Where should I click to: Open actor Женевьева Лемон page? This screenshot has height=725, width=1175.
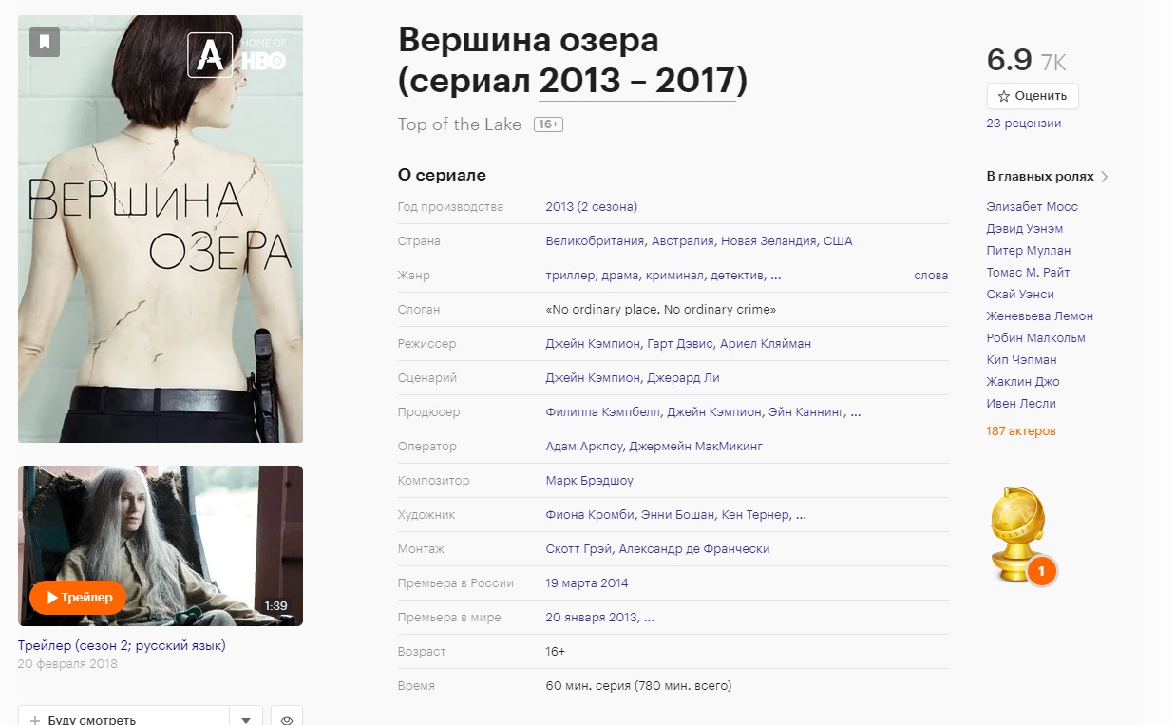pyautogui.click(x=1040, y=316)
